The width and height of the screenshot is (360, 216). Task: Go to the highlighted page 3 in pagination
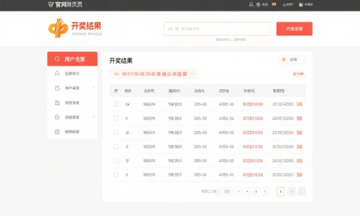(x=280, y=192)
